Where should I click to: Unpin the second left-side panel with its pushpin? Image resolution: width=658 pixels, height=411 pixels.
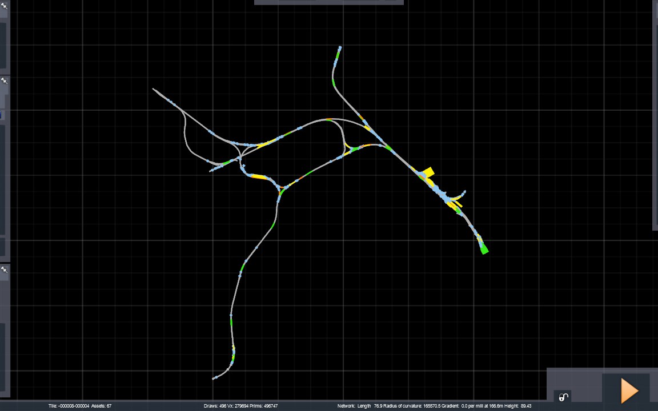4,81
